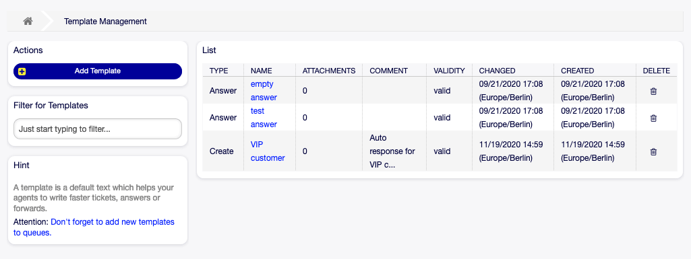Delete the empty answer template
691x259 pixels.
point(653,91)
